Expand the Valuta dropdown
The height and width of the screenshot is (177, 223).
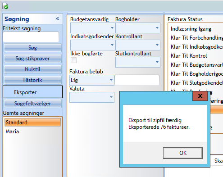point(92,97)
